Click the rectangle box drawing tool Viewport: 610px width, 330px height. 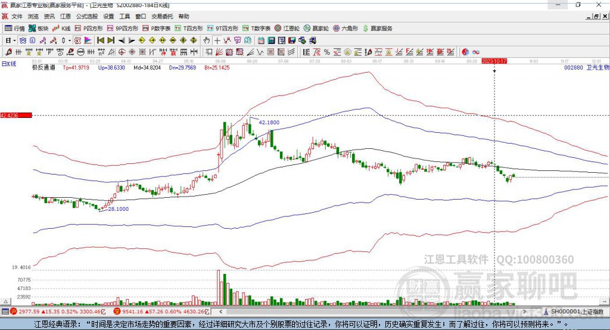tap(208, 52)
